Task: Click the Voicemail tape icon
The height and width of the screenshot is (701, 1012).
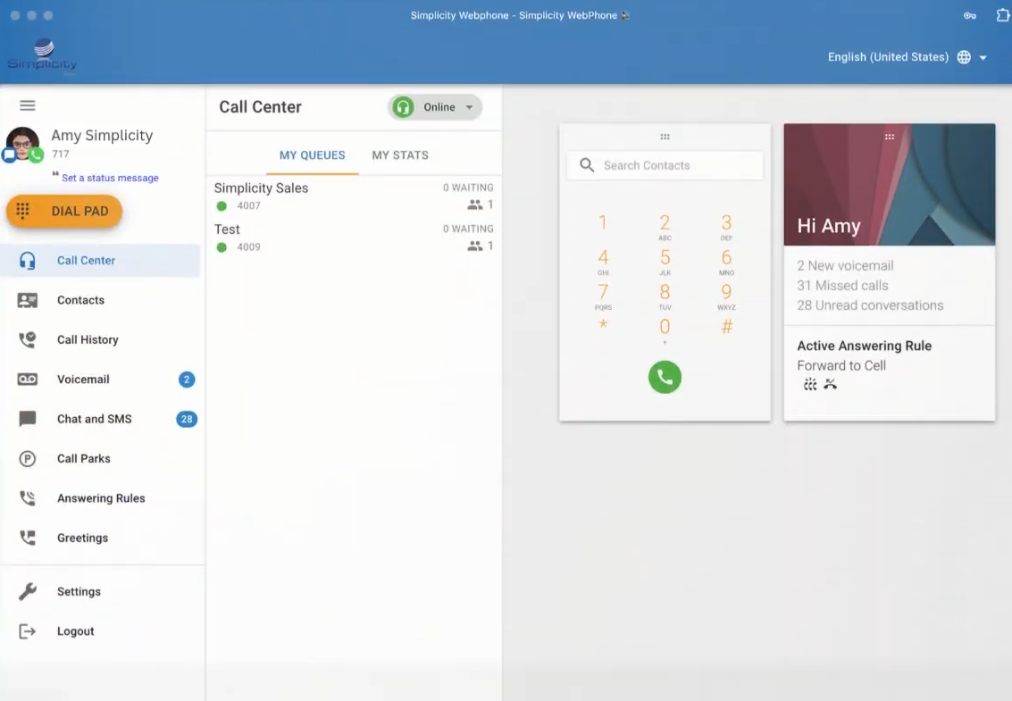Action: tap(27, 379)
